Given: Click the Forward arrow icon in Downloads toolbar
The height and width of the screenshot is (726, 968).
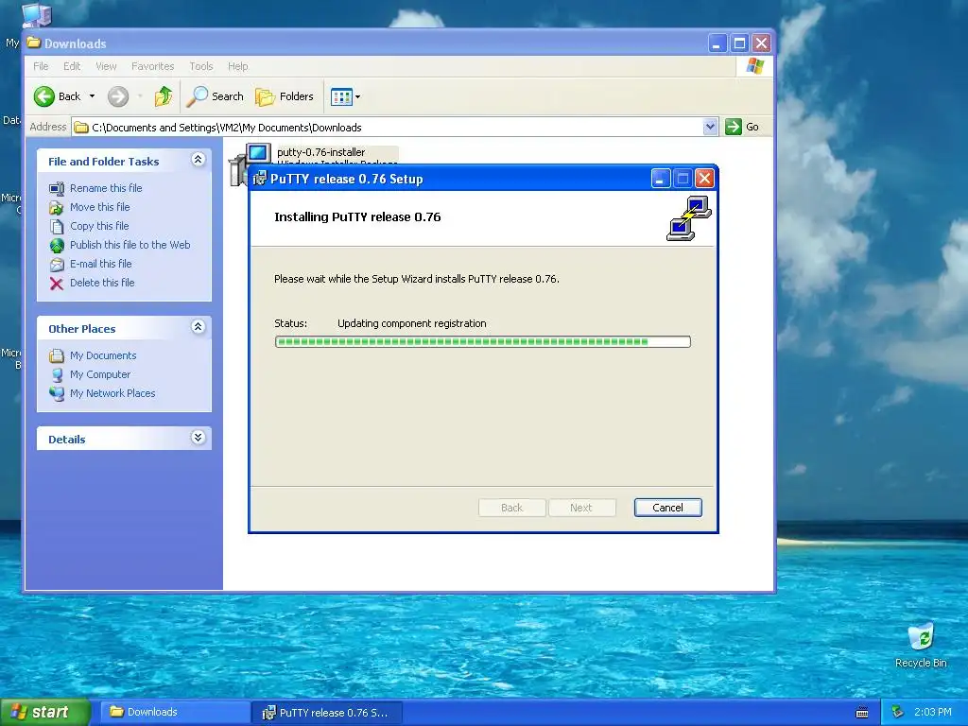Looking at the screenshot, I should (118, 96).
